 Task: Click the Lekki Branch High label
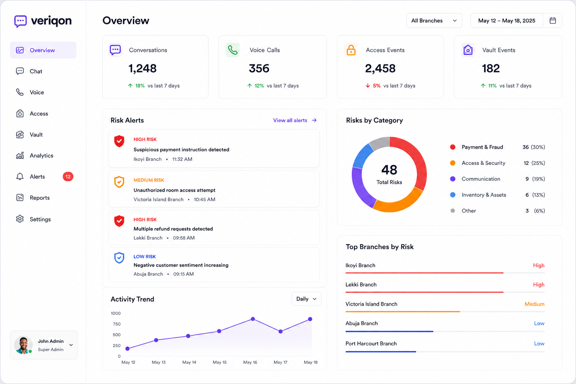(x=539, y=285)
